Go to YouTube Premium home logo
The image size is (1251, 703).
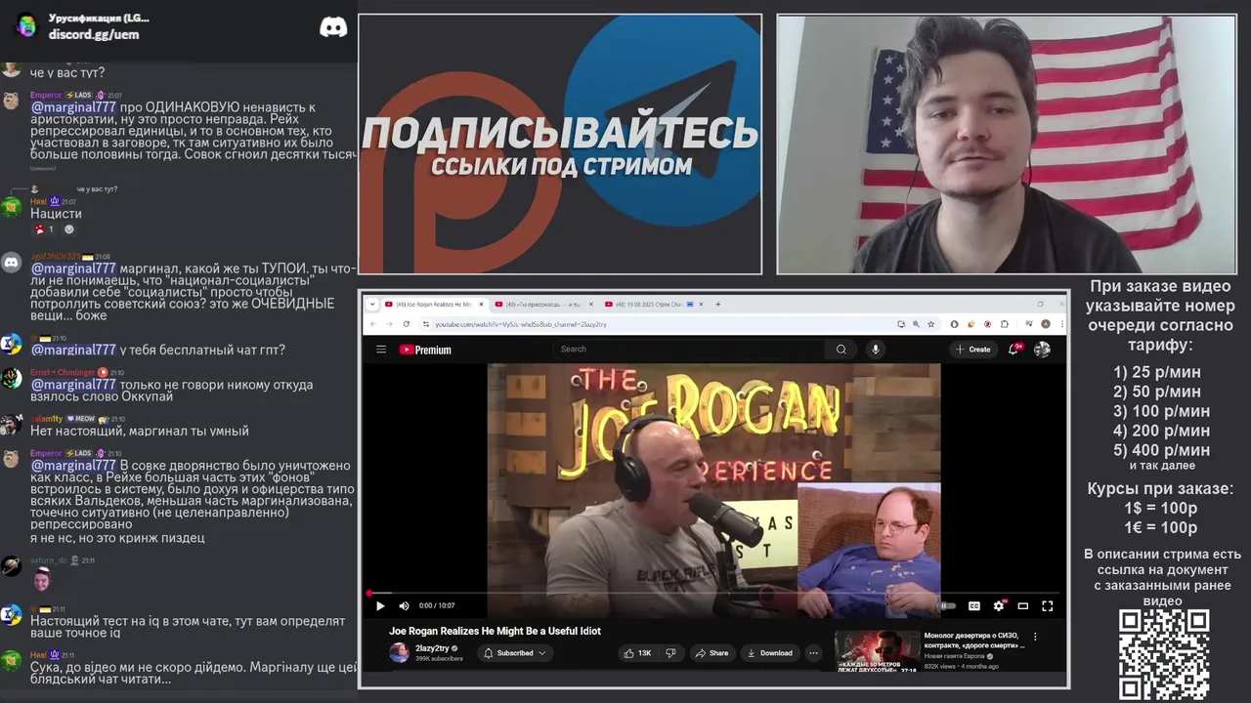(425, 350)
